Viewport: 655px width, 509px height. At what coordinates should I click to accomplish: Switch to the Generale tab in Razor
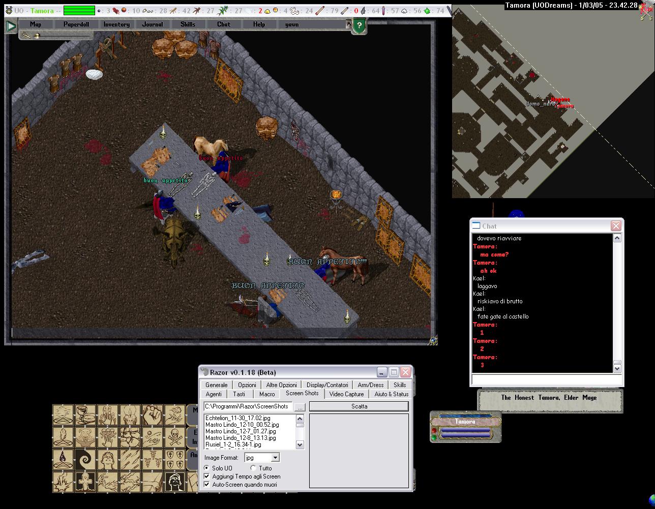[217, 385]
